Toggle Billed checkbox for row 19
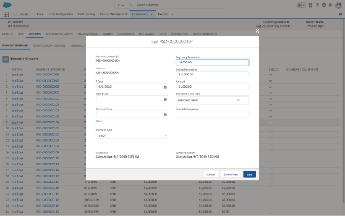Screen dimensions: 345x216 [x=271, y=182]
